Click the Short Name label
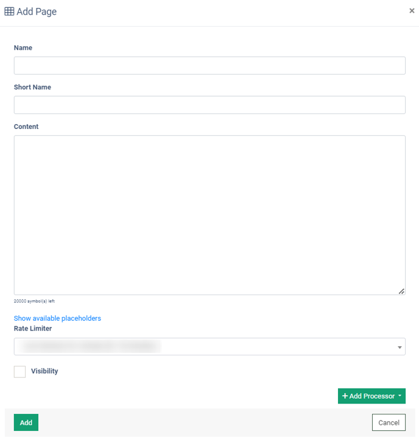The image size is (419, 440). tap(32, 87)
